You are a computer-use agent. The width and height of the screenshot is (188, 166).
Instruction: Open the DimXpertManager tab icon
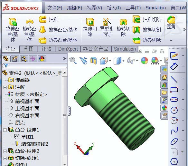pos(33,59)
